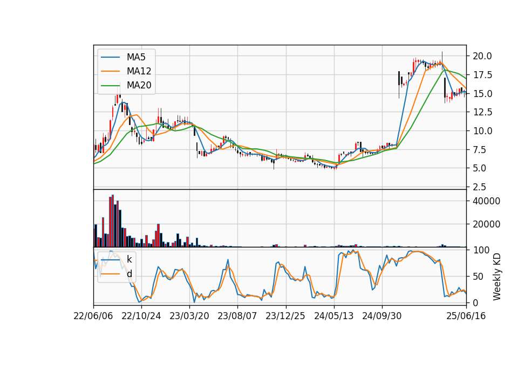Click the 20.0 price axis label
518x372 pixels.
(x=482, y=56)
